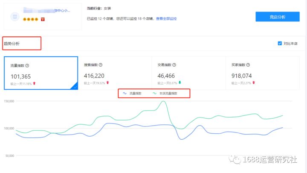This screenshot has width=307, height=173.
Task: Click the gold star rating icons
Action: 30,19
